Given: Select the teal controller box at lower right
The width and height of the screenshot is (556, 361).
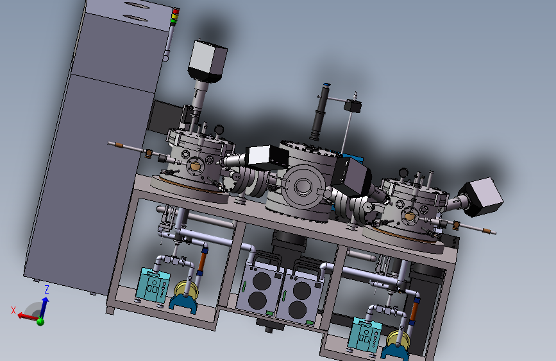Looking at the screenshot, I should pos(364,335).
